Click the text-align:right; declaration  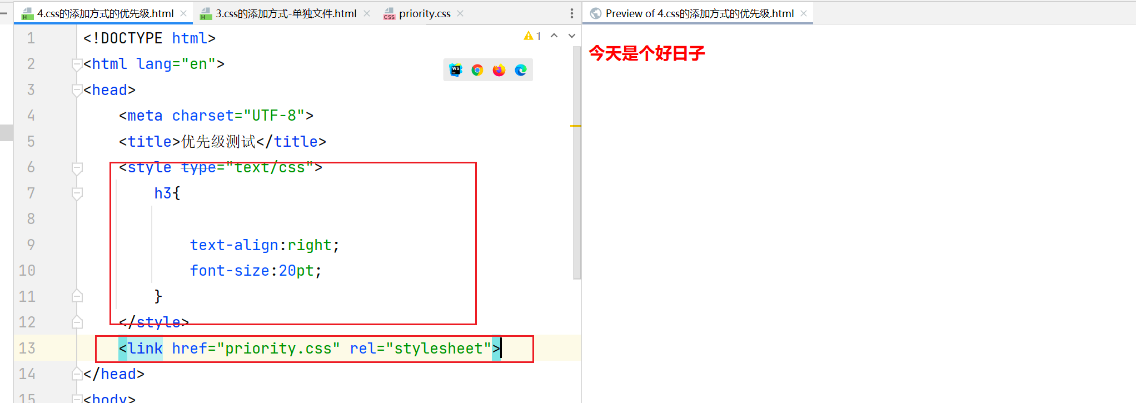click(x=265, y=245)
